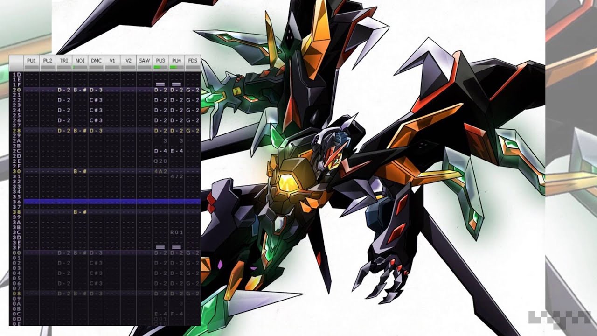Toggle the TRI channel header
The width and height of the screenshot is (597, 336).
pyautogui.click(x=64, y=63)
